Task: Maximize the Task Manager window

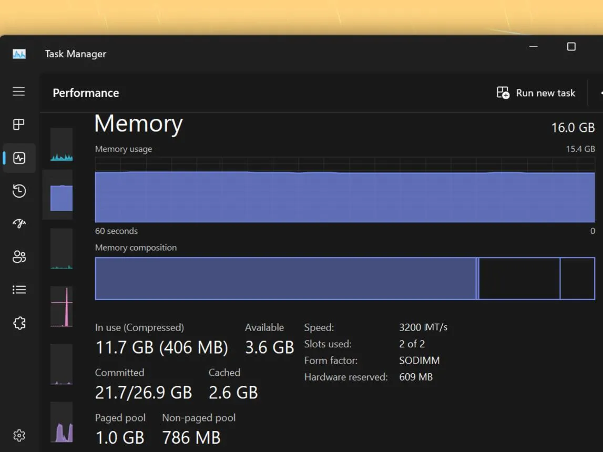Action: pyautogui.click(x=571, y=46)
